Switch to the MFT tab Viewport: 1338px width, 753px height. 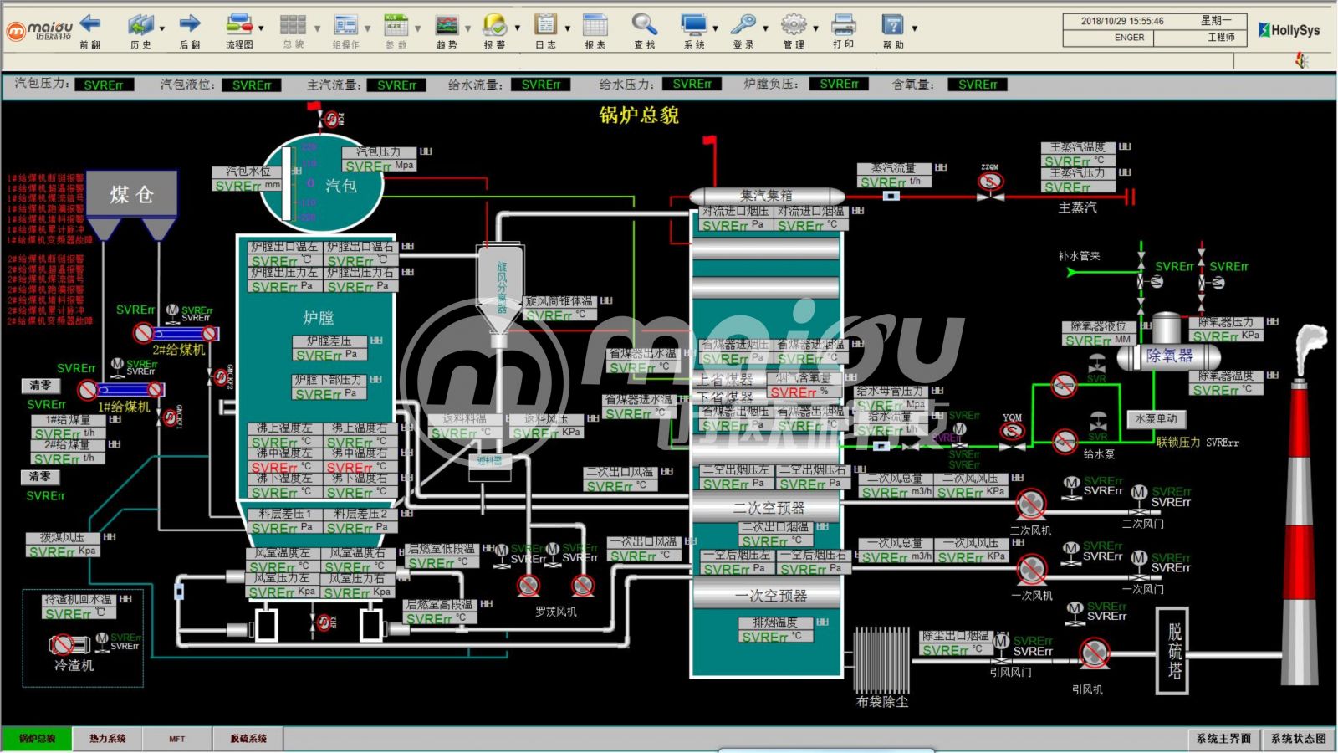[176, 739]
